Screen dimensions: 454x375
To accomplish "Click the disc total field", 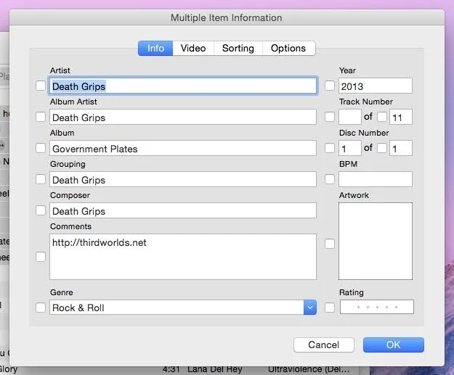I will [401, 148].
